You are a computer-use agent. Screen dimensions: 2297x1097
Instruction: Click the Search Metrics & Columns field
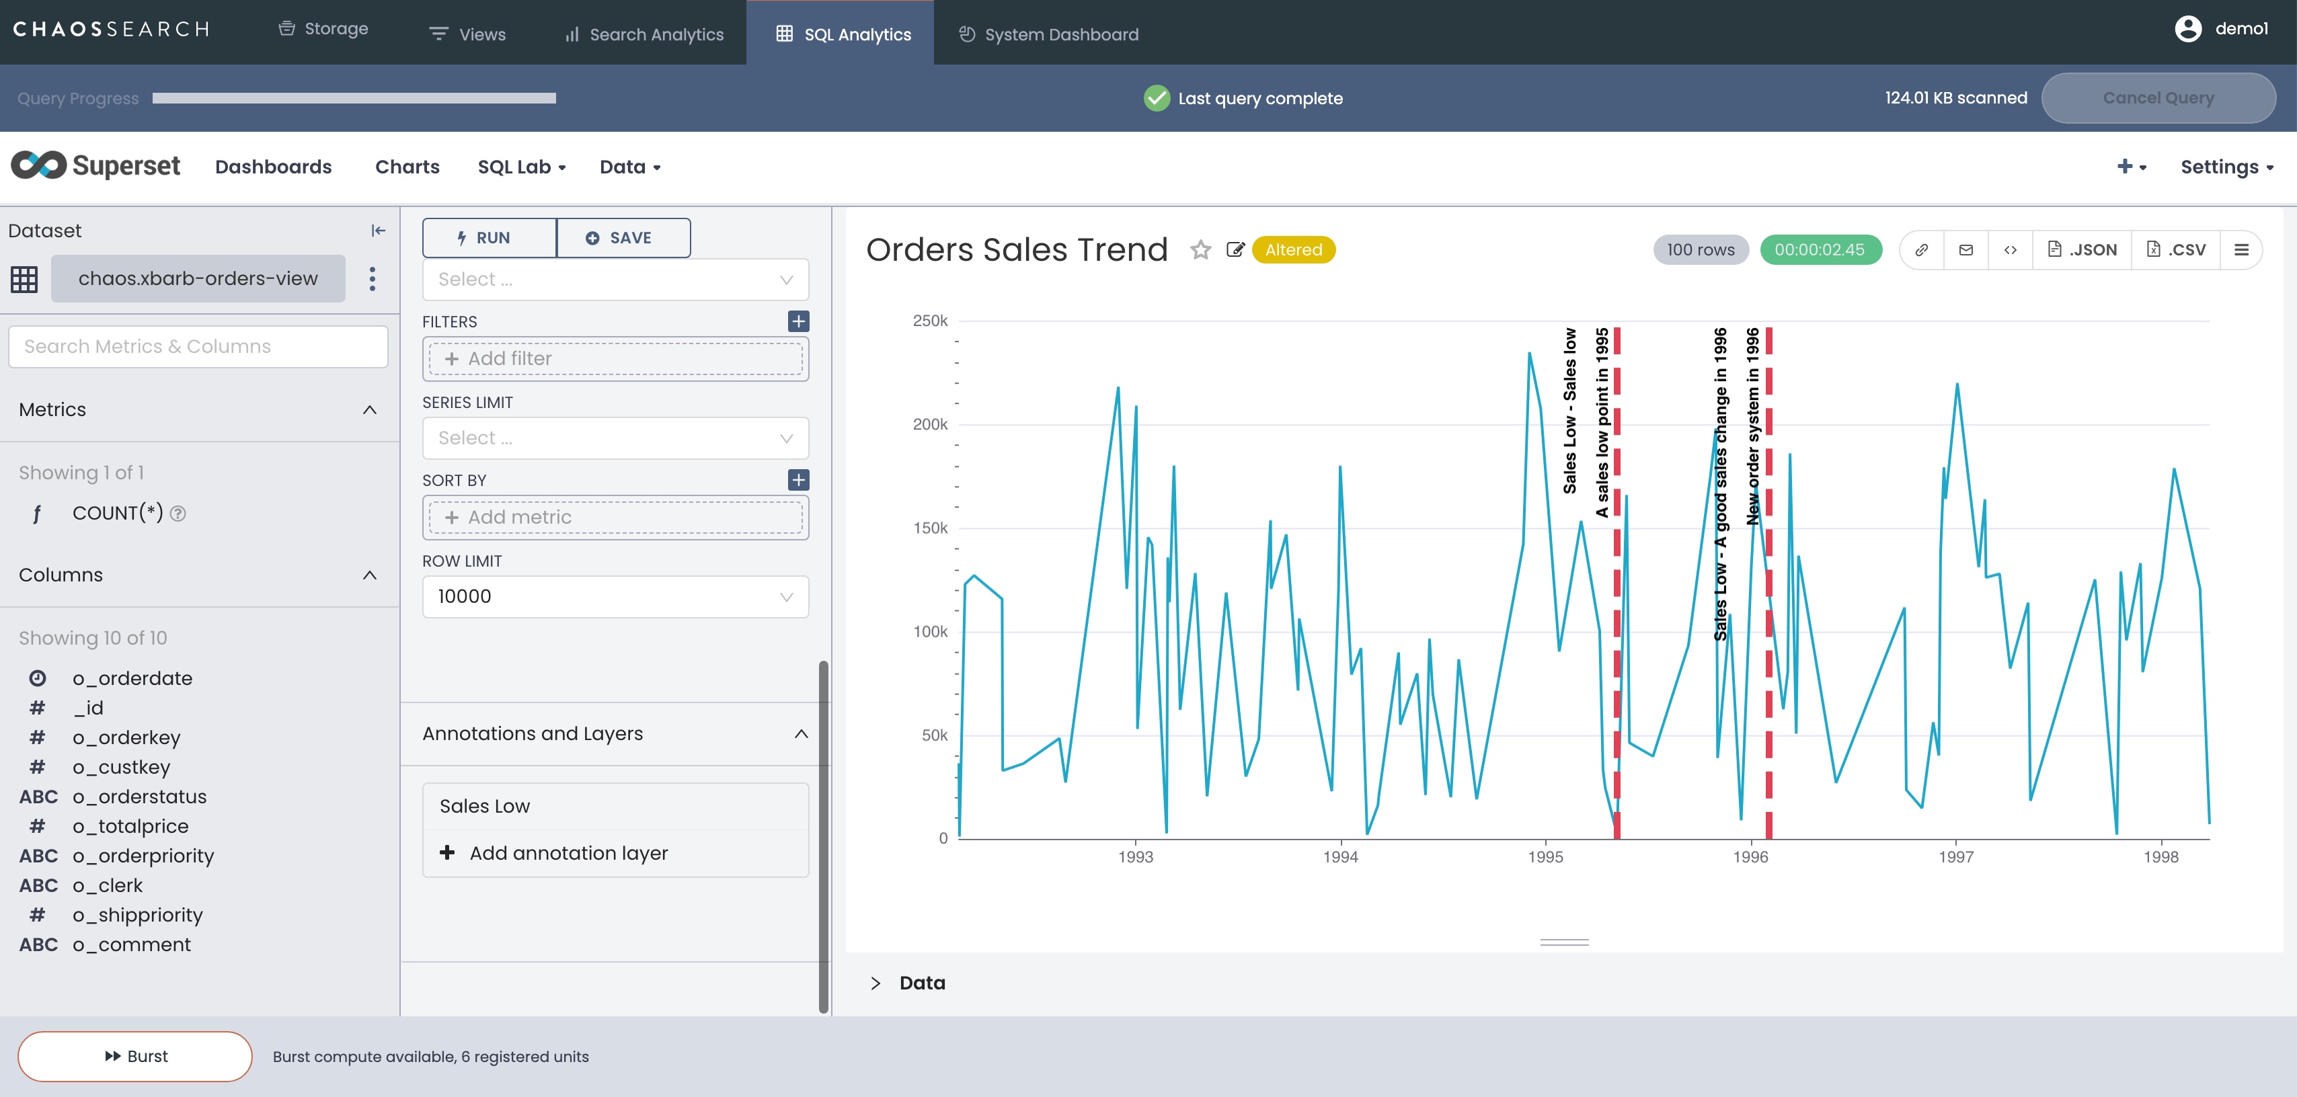[198, 347]
